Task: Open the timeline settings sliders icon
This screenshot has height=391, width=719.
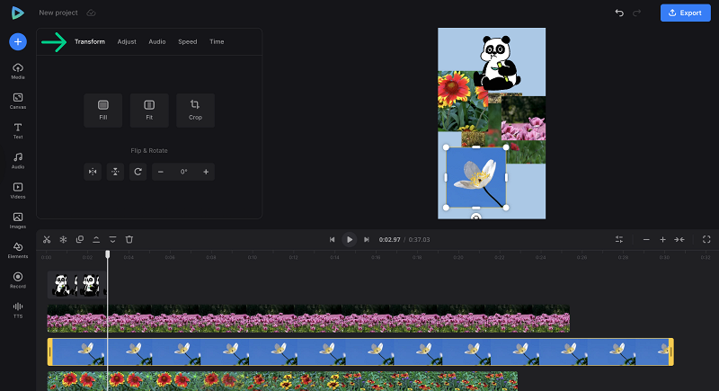Action: coord(619,239)
